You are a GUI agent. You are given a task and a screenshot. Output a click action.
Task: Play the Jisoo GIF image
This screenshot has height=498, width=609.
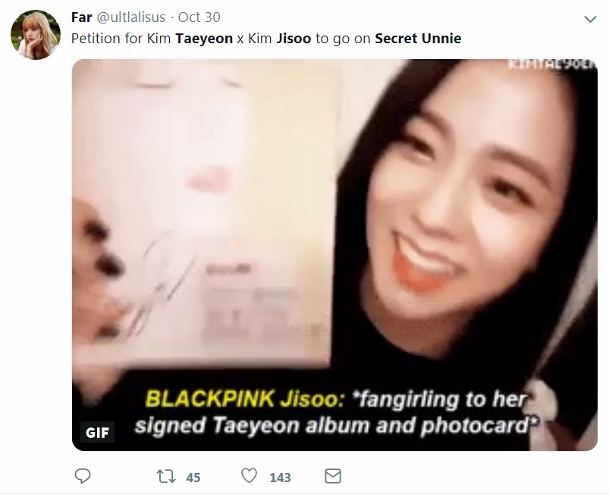pyautogui.click(x=334, y=255)
